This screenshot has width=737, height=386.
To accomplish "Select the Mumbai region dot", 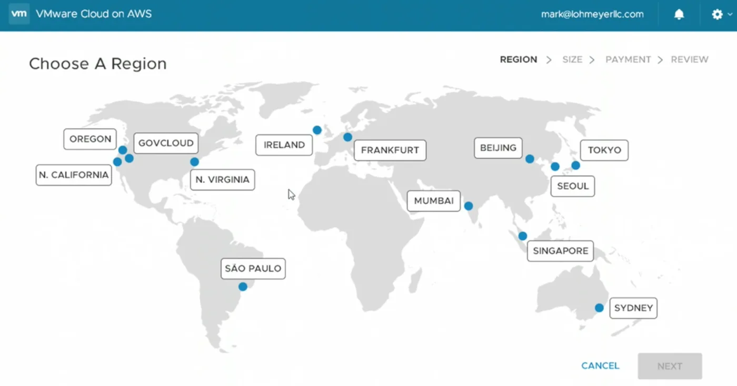I will coord(469,206).
